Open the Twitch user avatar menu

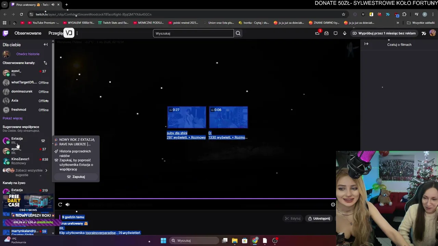[x=433, y=33]
